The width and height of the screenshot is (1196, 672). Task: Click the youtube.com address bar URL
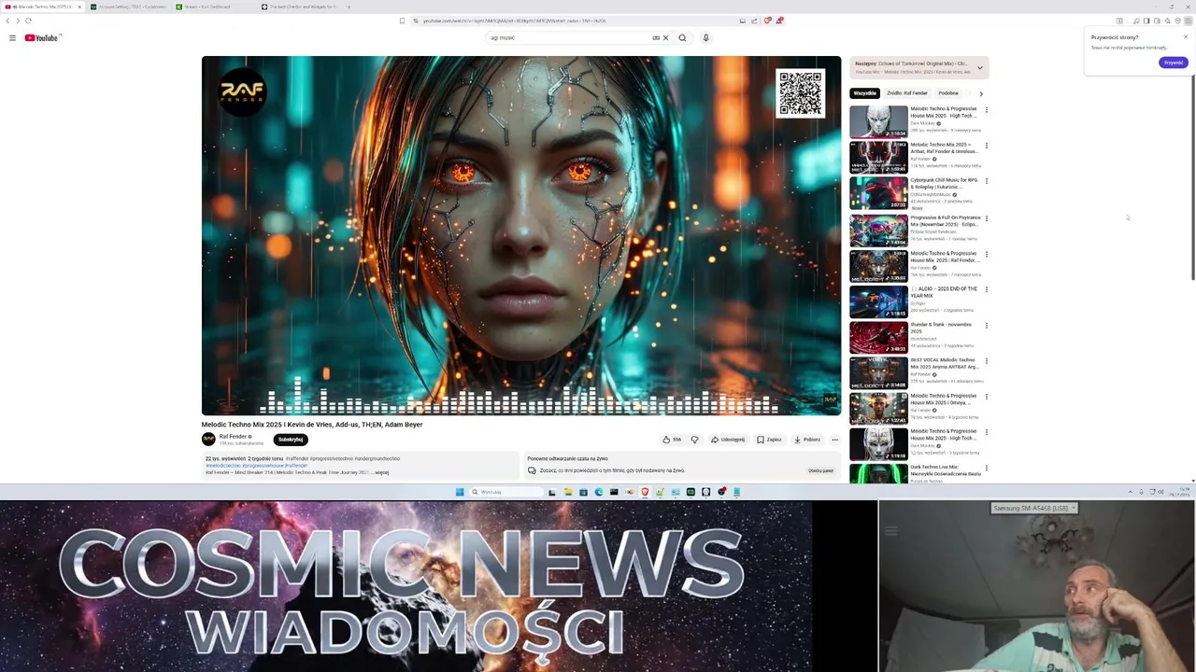coord(514,21)
